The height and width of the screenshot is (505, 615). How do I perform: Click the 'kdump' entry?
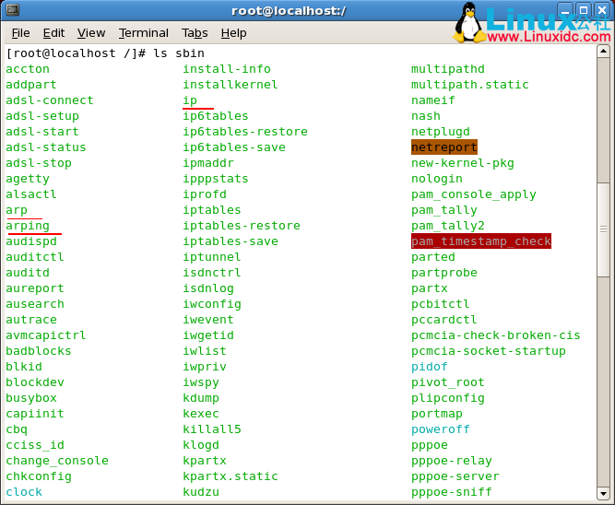pyautogui.click(x=201, y=398)
